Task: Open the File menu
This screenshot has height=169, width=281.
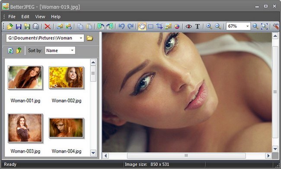Action: pyautogui.click(x=12, y=17)
